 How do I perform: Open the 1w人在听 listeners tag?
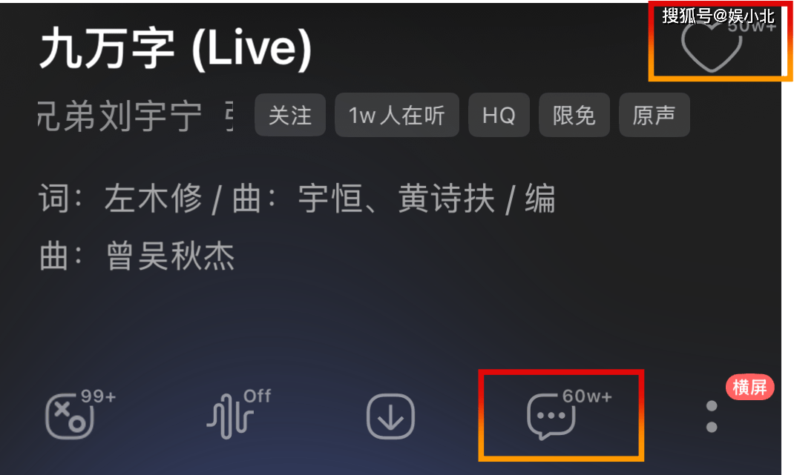click(397, 116)
